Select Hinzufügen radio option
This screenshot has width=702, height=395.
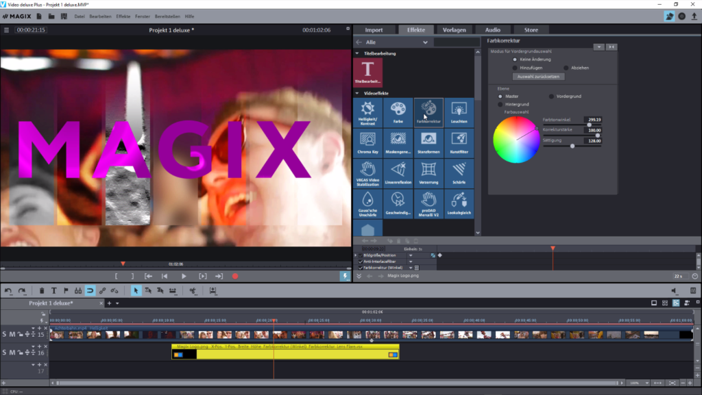coord(515,68)
